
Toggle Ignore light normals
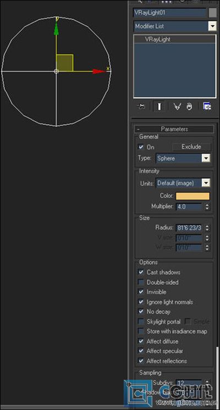[141, 302]
